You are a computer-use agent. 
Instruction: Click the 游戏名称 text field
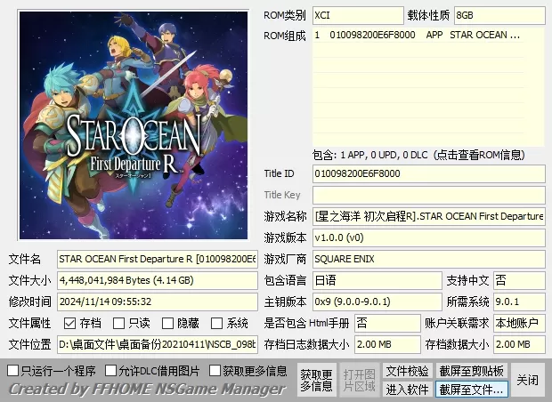tap(428, 216)
